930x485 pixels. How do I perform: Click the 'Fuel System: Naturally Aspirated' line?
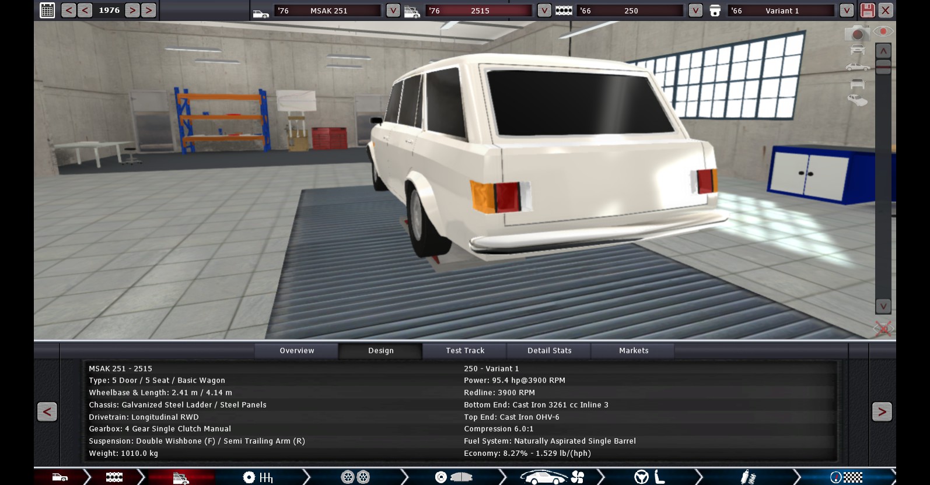[x=550, y=441]
